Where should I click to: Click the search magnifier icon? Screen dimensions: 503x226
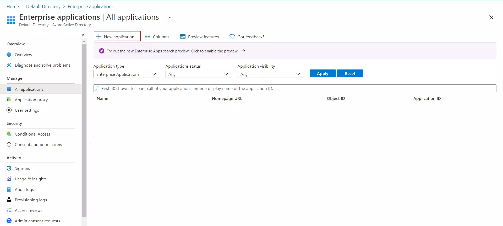point(98,88)
